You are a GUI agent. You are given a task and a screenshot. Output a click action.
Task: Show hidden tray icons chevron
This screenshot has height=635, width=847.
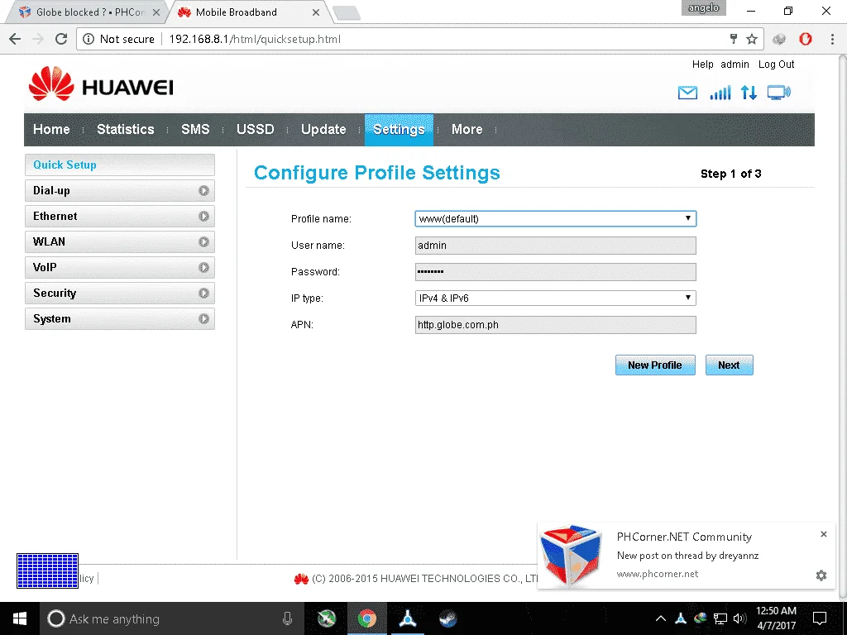(660, 618)
